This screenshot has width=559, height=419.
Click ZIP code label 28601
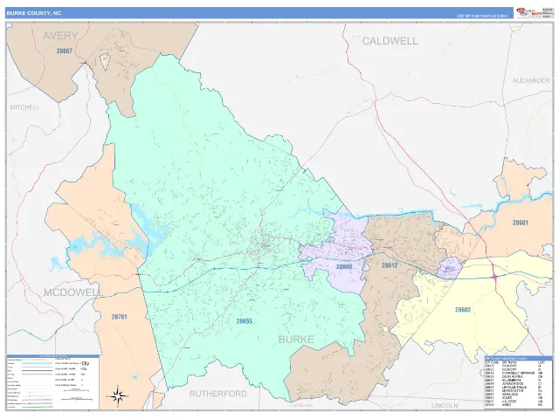coord(521,223)
